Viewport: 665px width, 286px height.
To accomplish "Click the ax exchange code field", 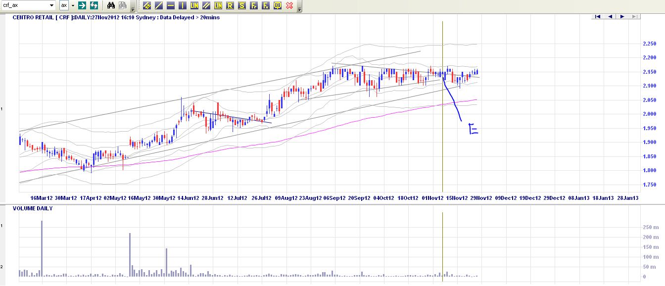I will pos(64,5).
